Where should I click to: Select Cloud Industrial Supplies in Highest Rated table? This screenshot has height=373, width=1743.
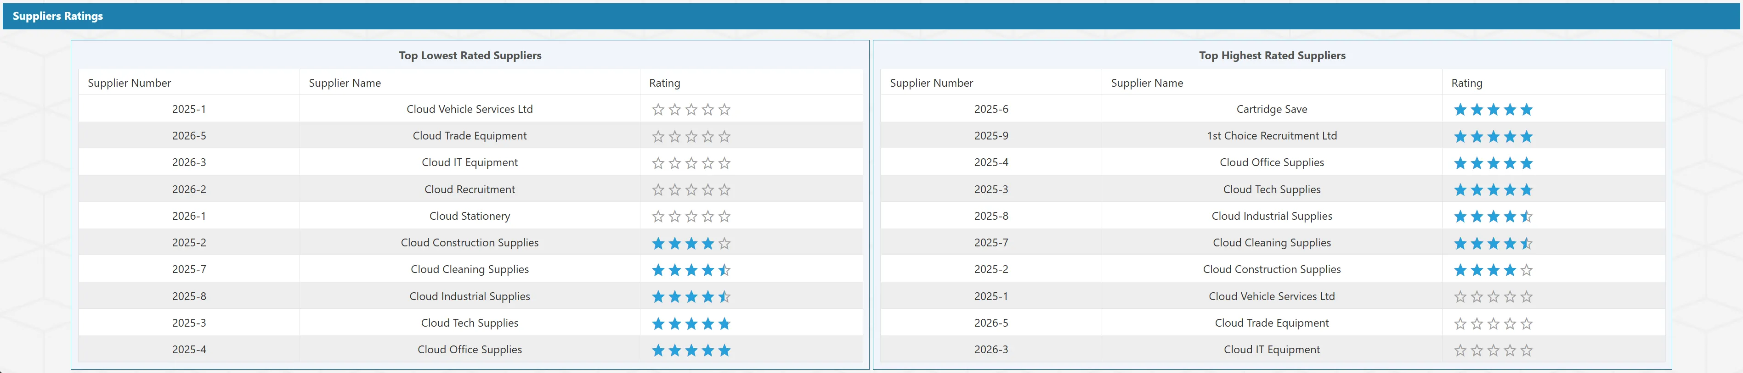pyautogui.click(x=1271, y=216)
